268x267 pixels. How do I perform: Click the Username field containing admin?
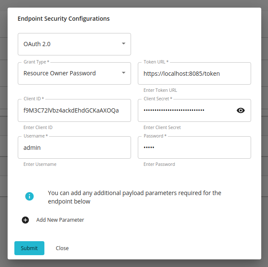tap(74, 148)
